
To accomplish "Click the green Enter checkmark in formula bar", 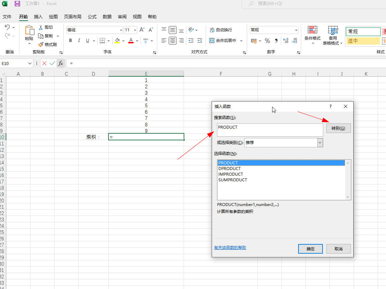I will pos(52,63).
